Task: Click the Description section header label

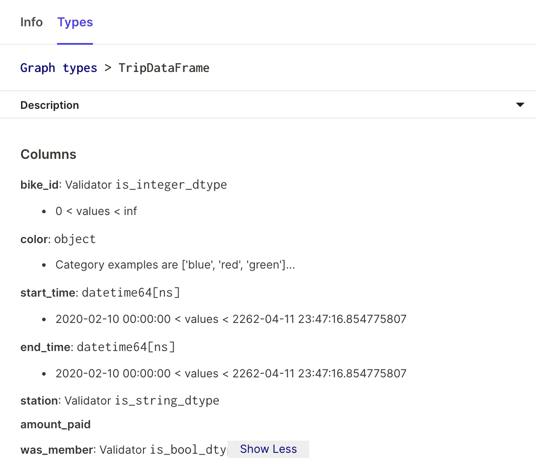Action: 50,105
